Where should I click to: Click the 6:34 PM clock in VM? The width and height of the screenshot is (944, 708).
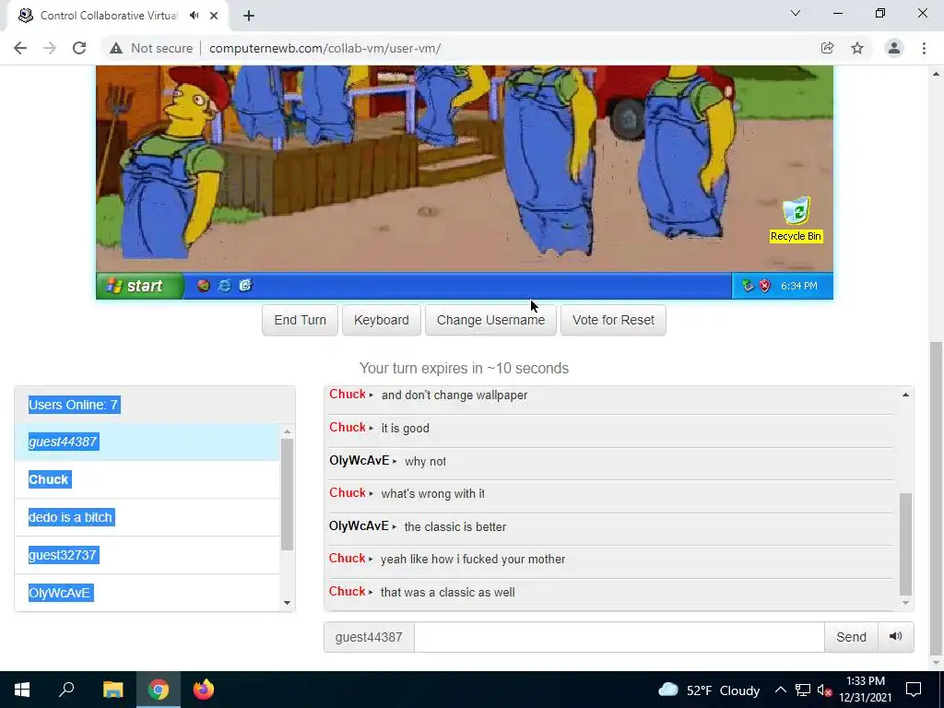point(799,286)
